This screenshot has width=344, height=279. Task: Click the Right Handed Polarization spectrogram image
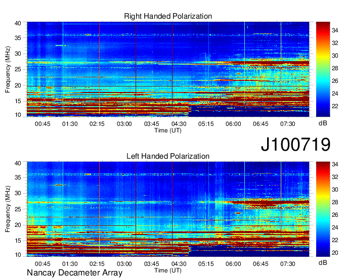point(168,69)
